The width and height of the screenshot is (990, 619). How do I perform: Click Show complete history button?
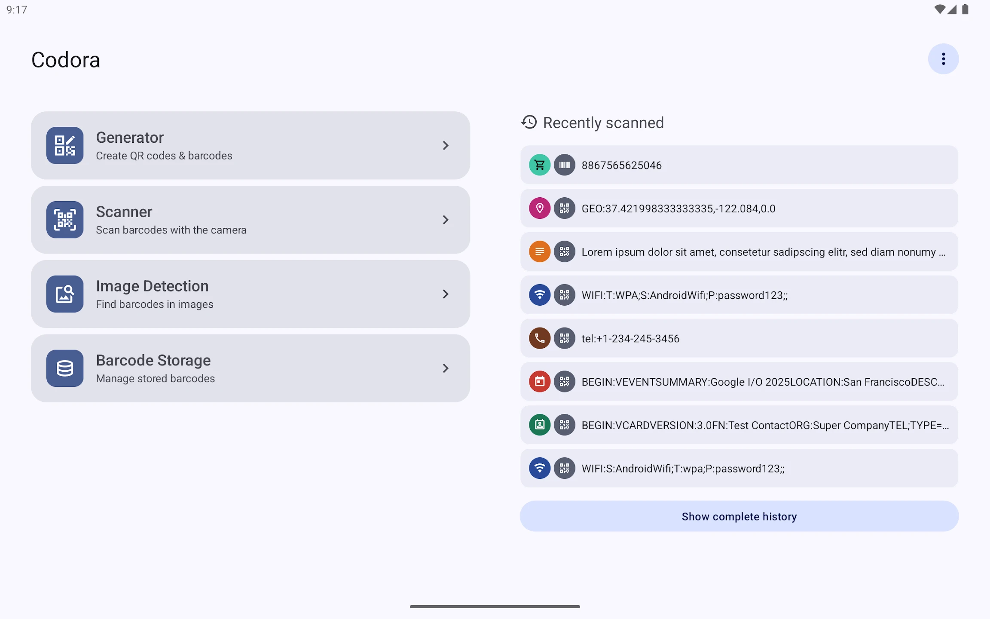coord(739,516)
